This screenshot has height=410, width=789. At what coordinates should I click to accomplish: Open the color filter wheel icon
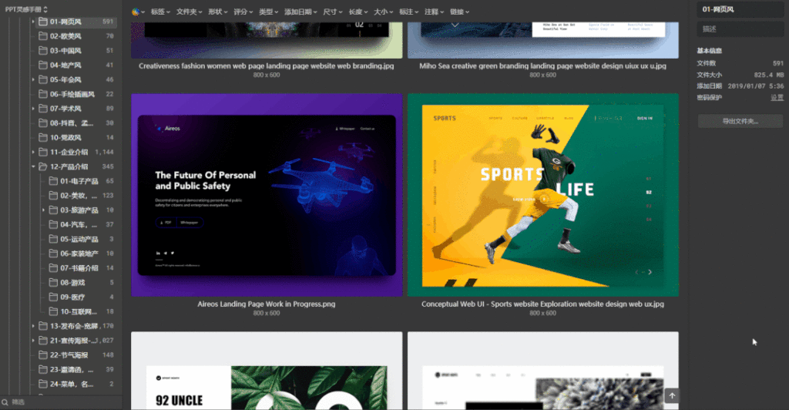coord(136,12)
